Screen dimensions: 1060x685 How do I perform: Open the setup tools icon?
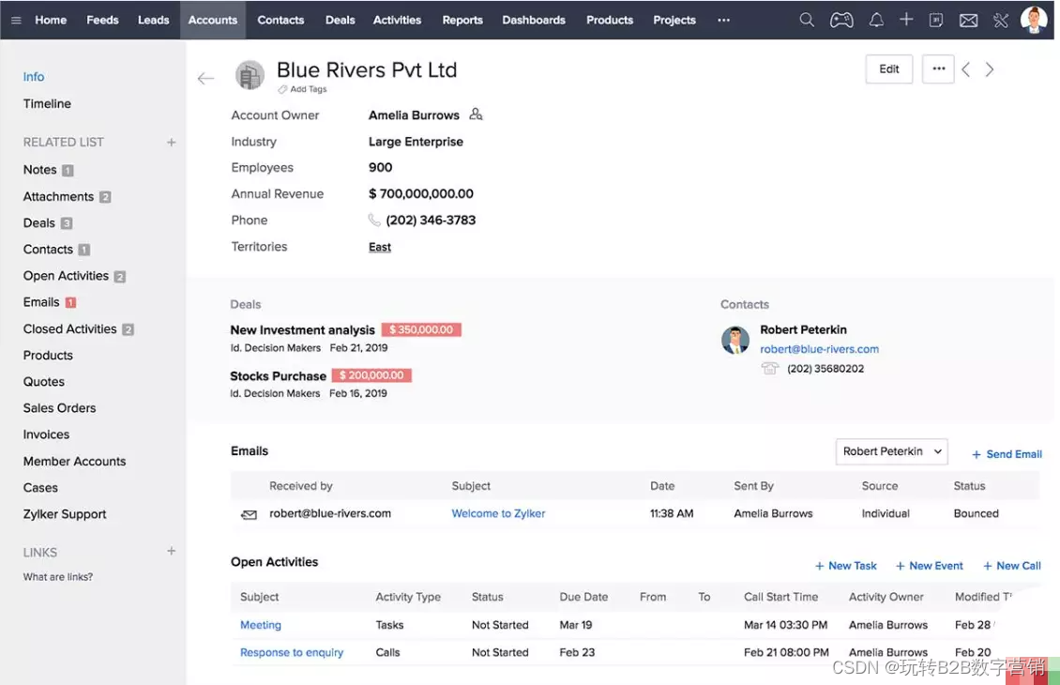[1001, 21]
